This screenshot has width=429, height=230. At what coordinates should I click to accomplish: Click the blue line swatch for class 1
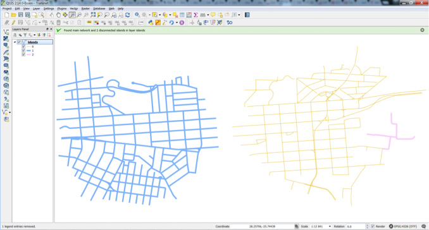click(28, 51)
